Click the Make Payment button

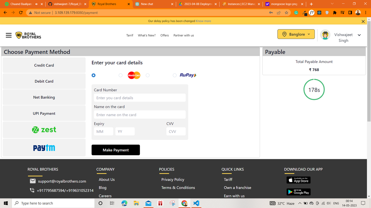pyautogui.click(x=116, y=150)
